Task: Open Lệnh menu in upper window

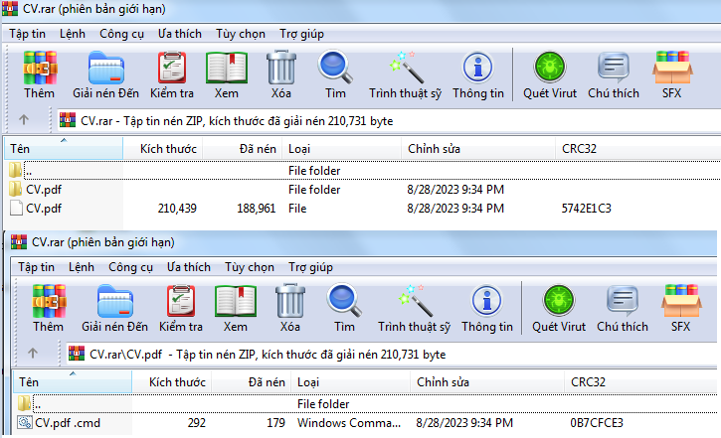Action: (x=73, y=34)
